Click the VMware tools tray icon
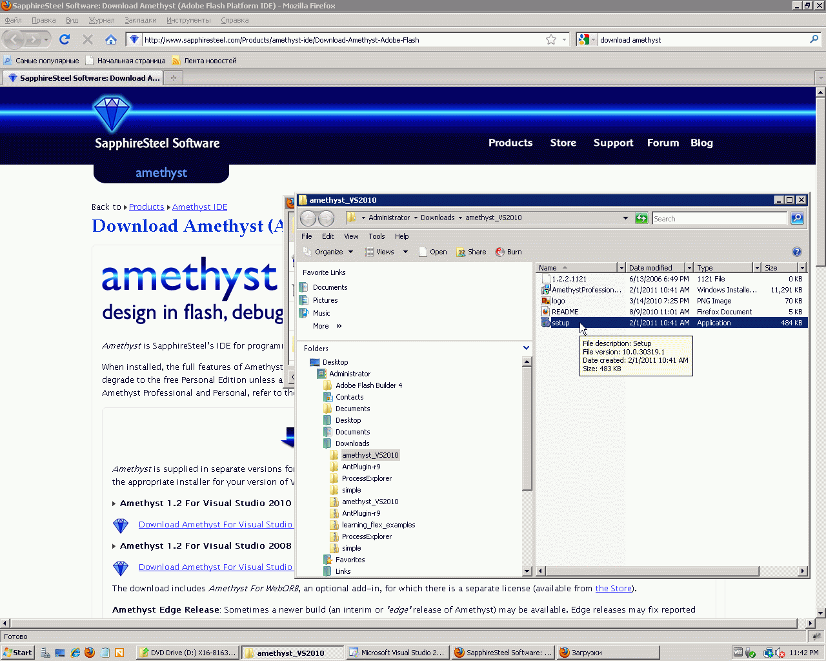Viewport: 826px width, 661px height. [x=739, y=653]
